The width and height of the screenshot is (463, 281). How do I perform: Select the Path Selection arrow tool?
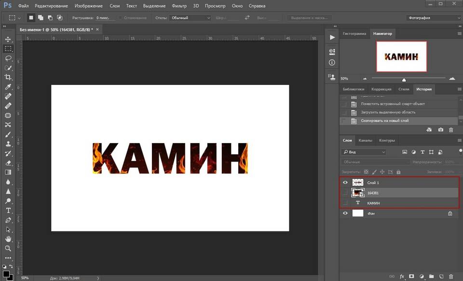coord(8,229)
